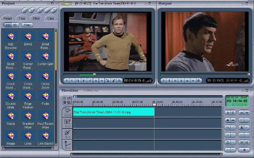Select the Gauze effect
Image resolution: width=254 pixels, height=158 pixels.
(x=11, y=118)
